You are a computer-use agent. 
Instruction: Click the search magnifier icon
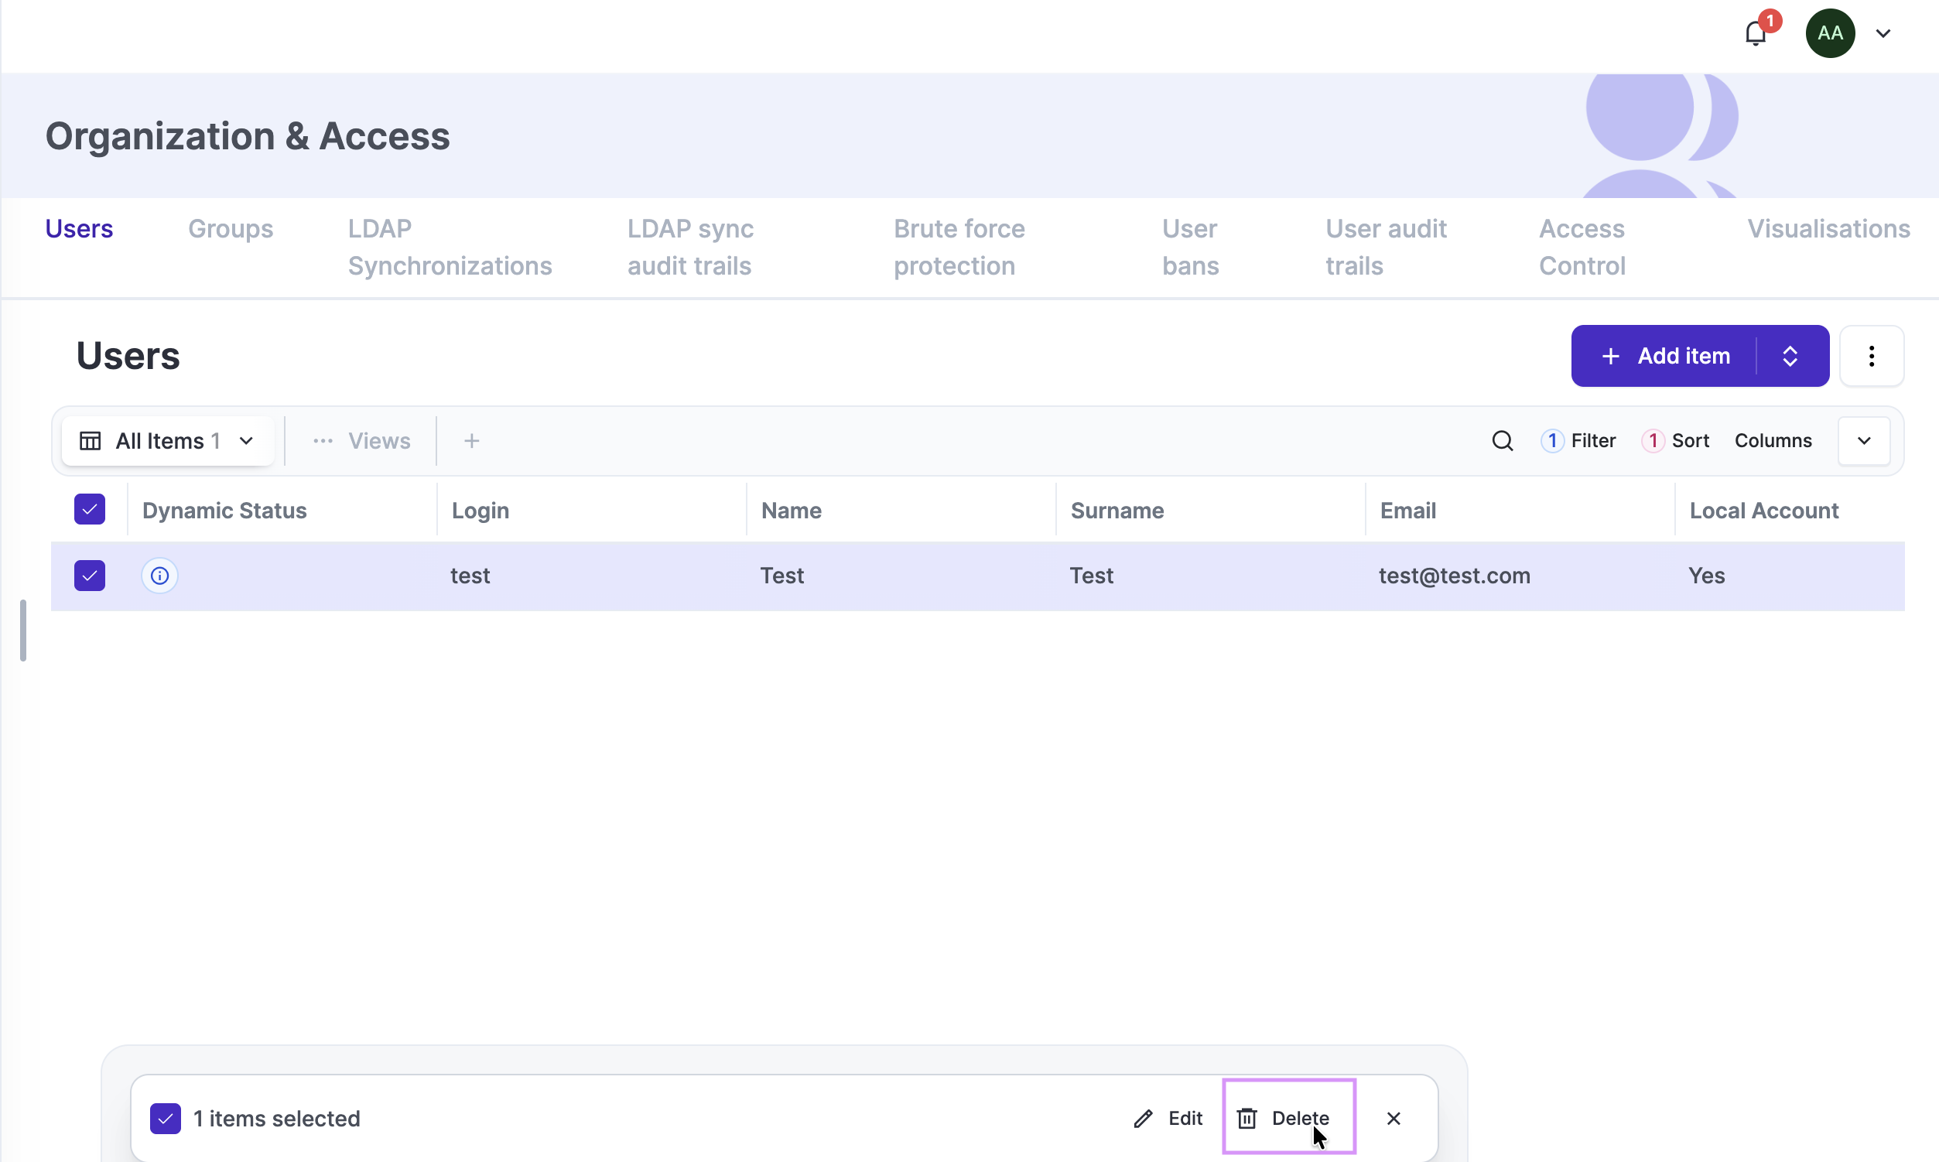pyautogui.click(x=1501, y=441)
